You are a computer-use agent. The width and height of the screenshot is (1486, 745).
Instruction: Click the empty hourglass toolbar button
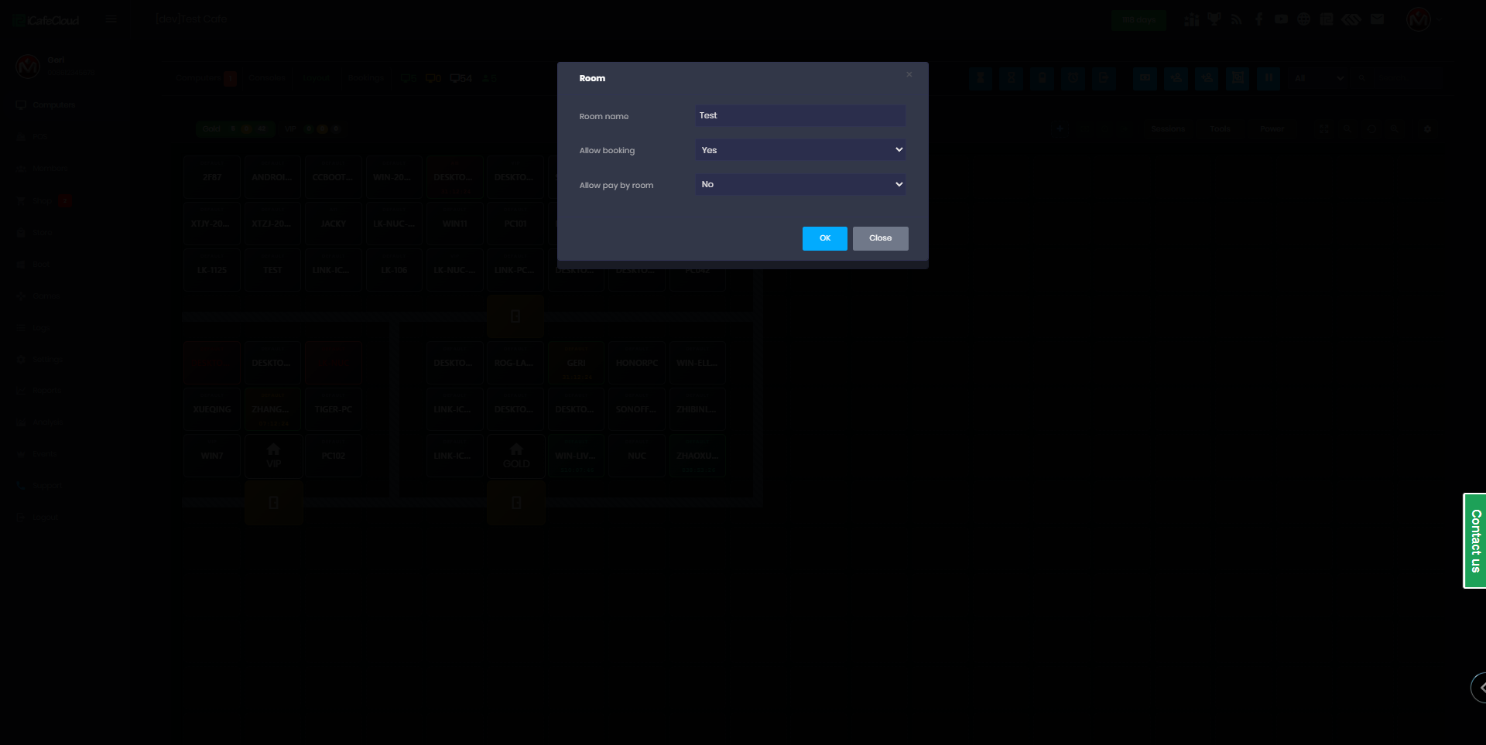(x=1012, y=78)
